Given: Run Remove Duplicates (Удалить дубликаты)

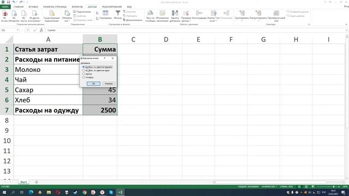Looking at the screenshot, I should click(175, 16).
